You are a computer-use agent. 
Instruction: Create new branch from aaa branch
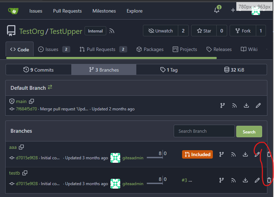[222, 154]
